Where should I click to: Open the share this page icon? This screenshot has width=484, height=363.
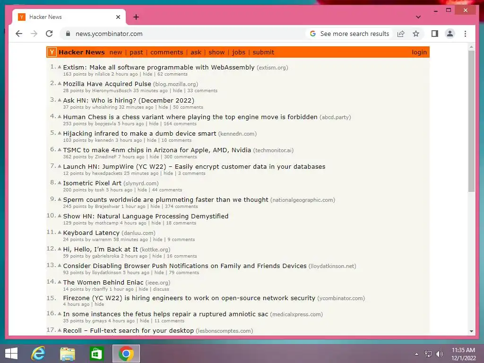pyautogui.click(x=401, y=34)
